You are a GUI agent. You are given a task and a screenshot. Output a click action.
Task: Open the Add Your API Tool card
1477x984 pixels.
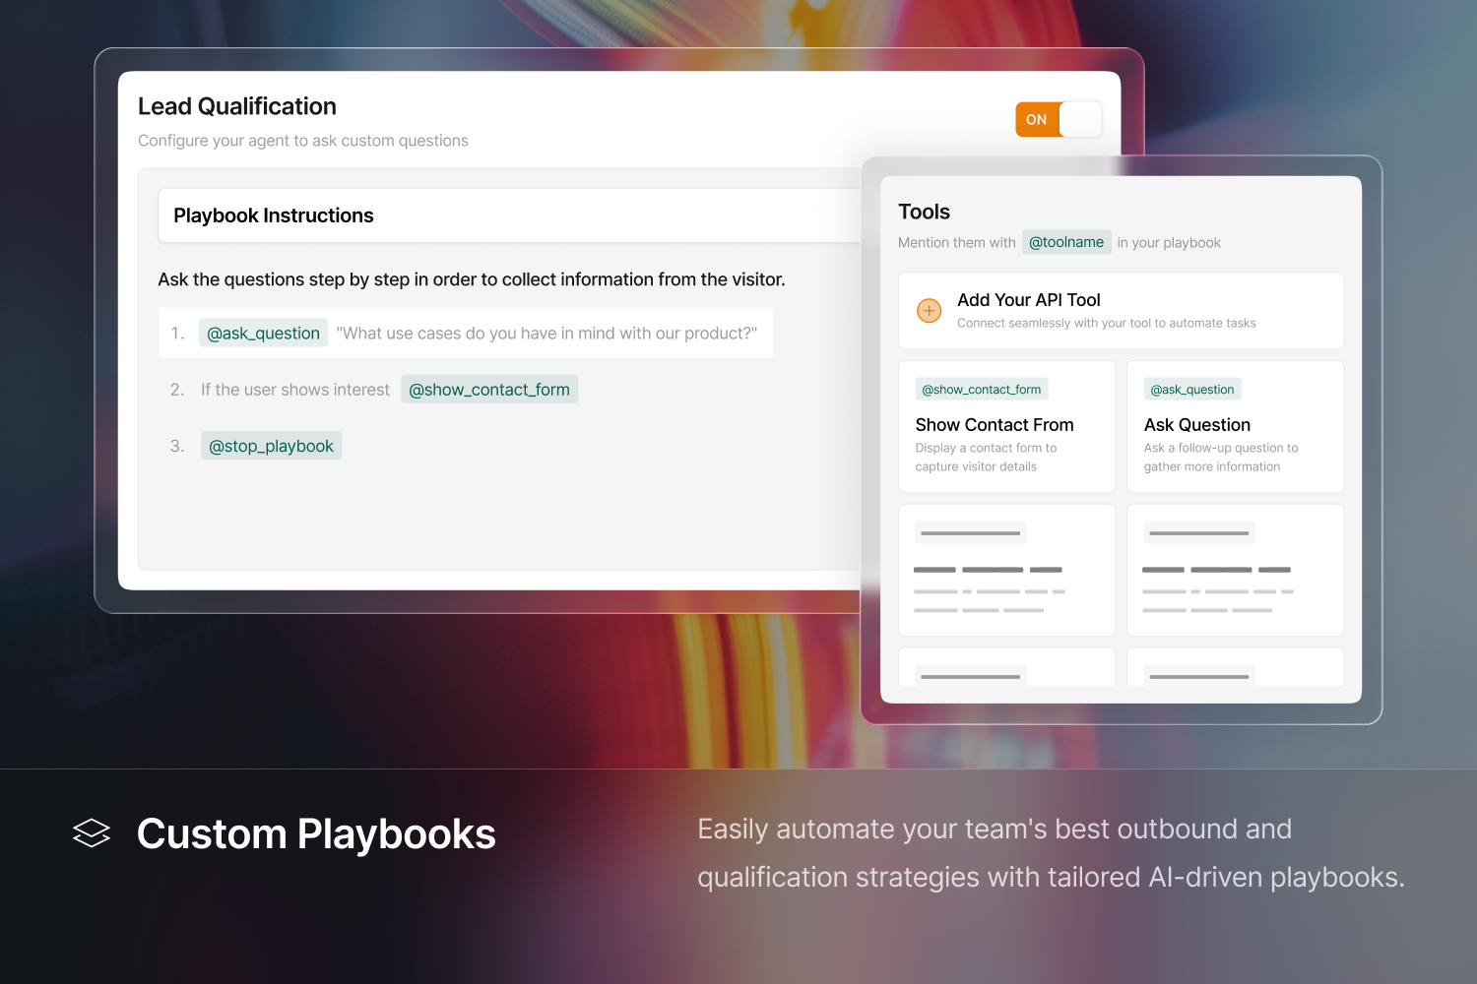tap(1121, 311)
